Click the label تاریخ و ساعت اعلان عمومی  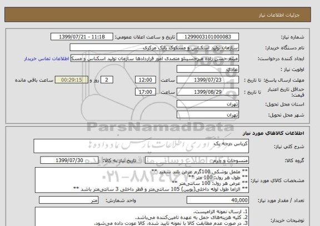pos(145,37)
